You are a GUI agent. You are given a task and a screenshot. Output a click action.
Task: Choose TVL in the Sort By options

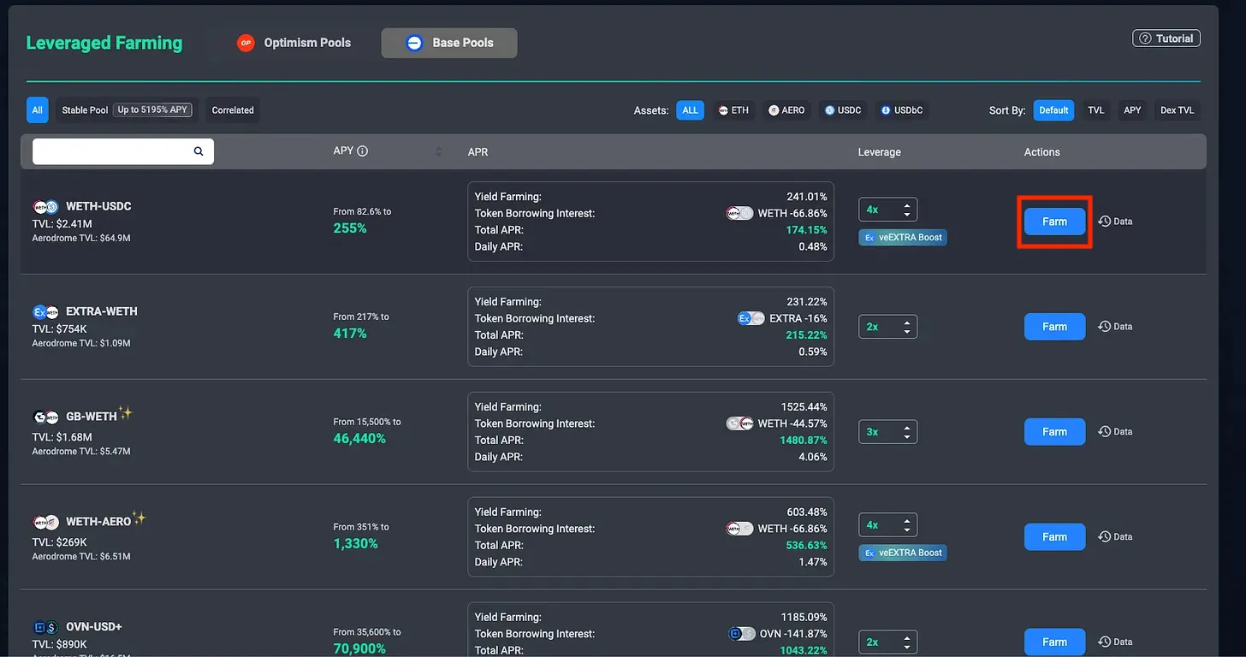coord(1096,110)
